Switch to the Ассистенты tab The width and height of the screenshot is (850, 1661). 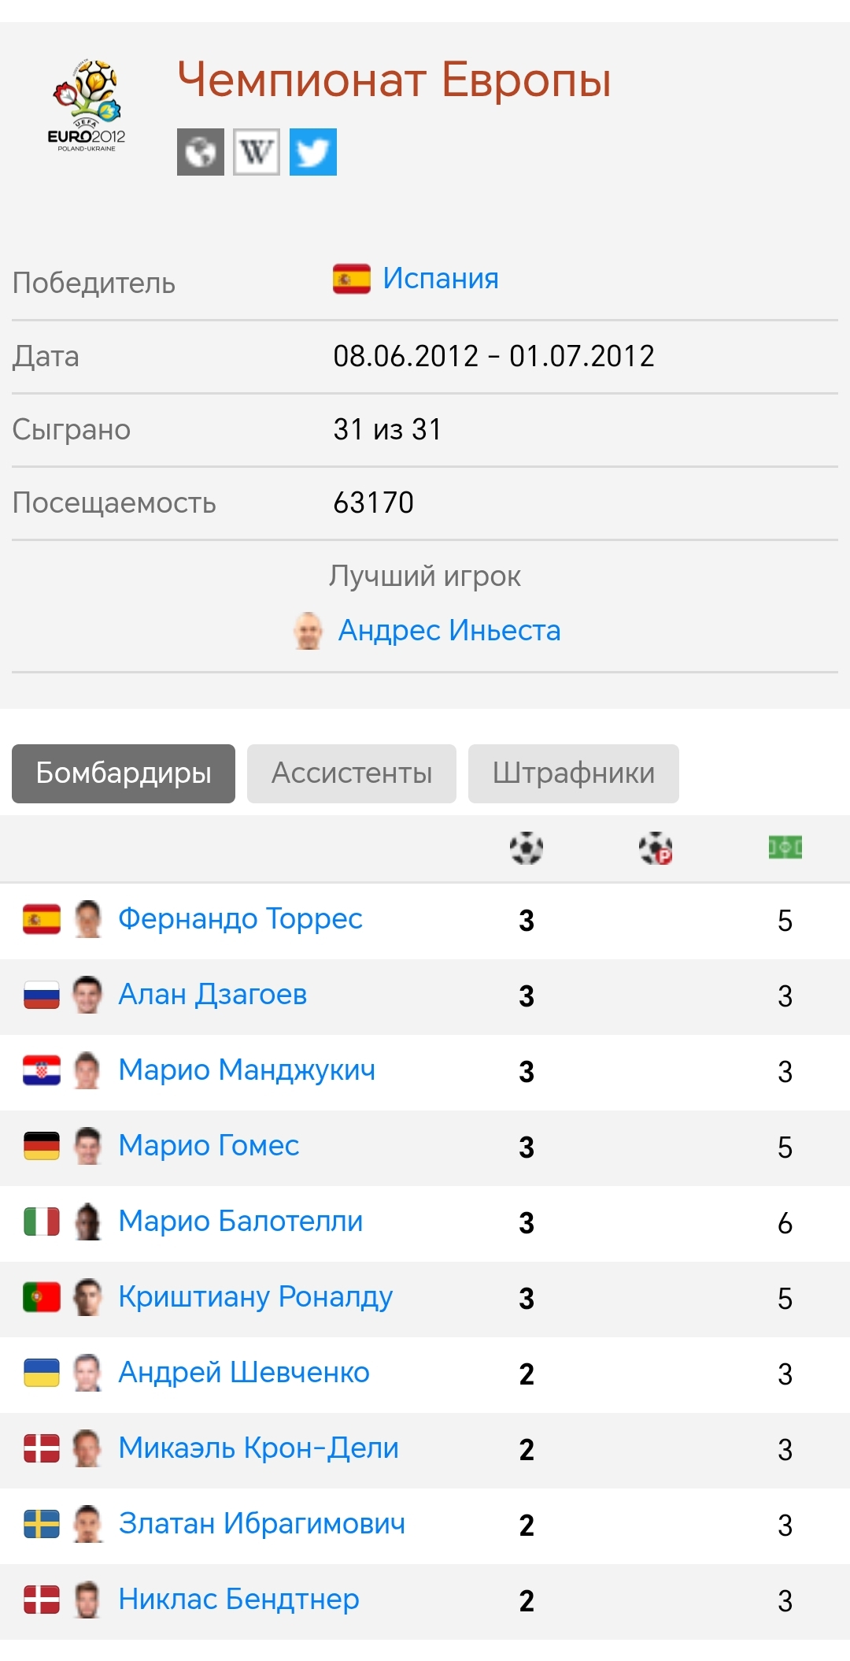point(352,773)
